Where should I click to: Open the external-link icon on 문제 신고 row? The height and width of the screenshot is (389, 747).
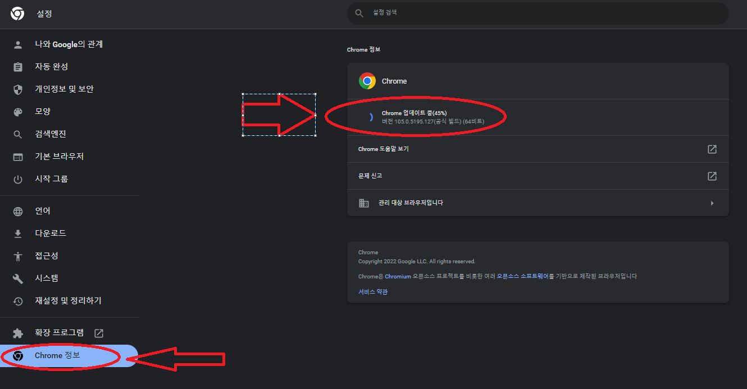point(712,176)
